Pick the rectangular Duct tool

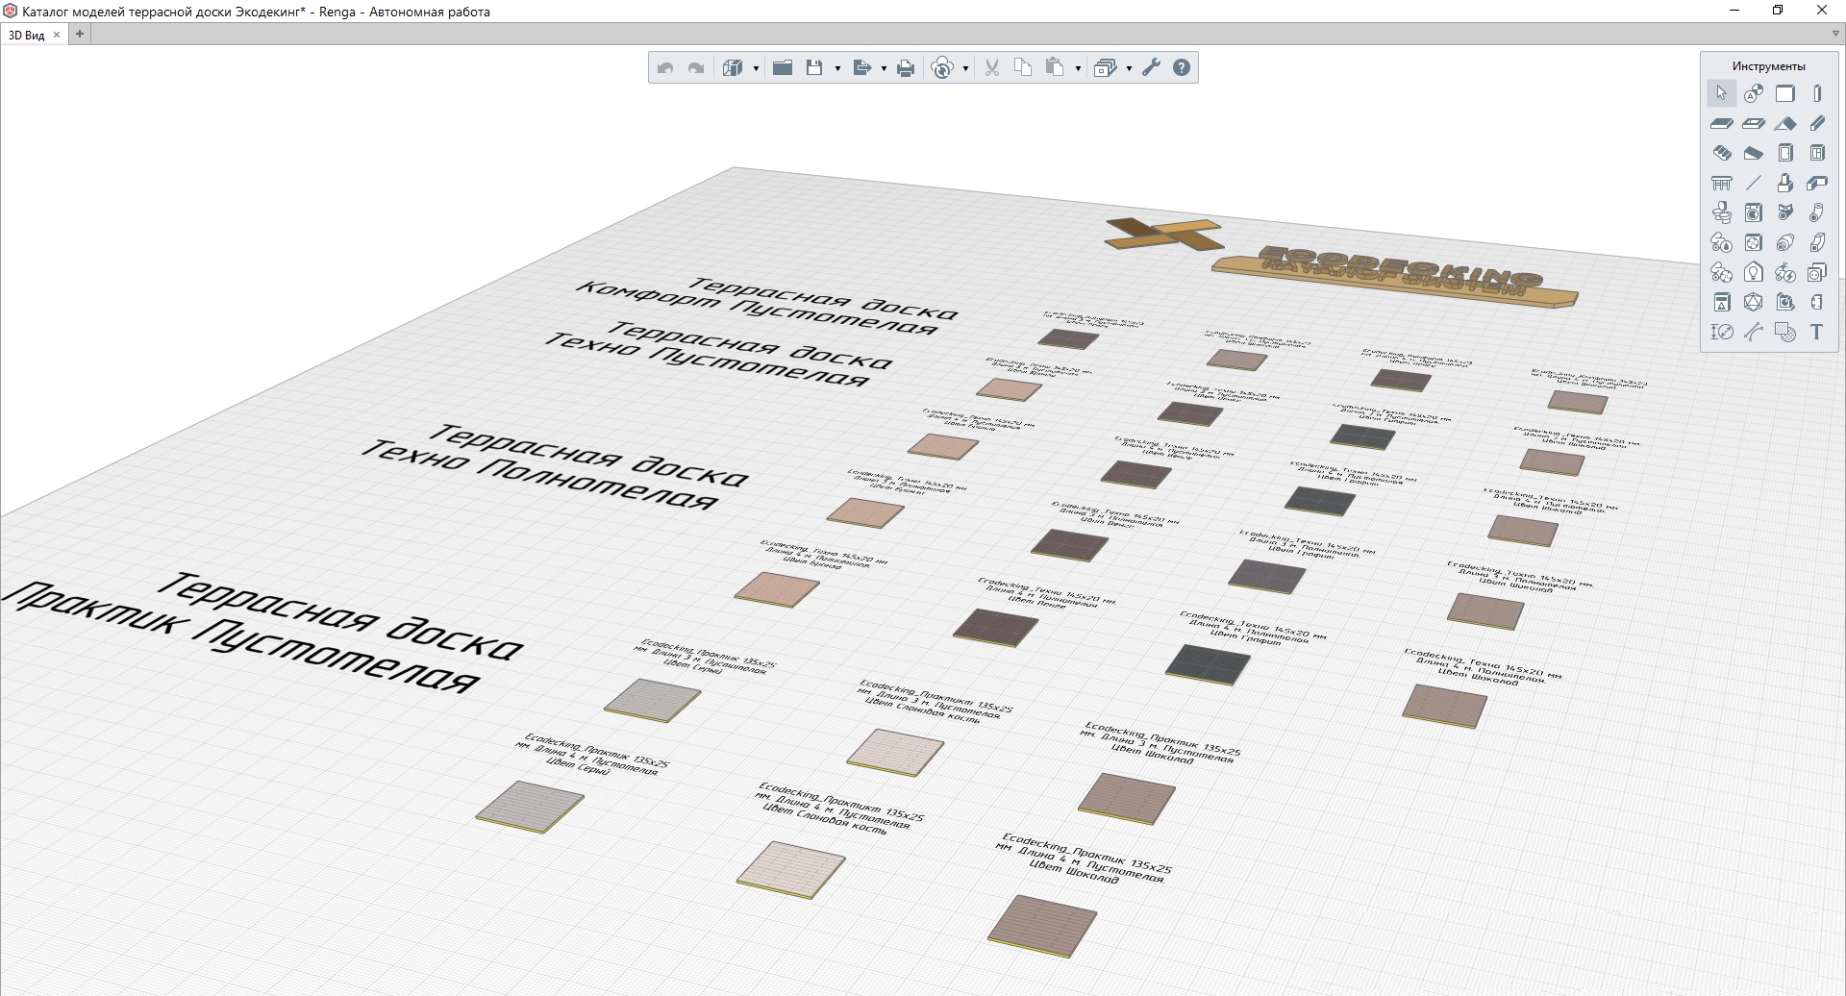click(1817, 242)
